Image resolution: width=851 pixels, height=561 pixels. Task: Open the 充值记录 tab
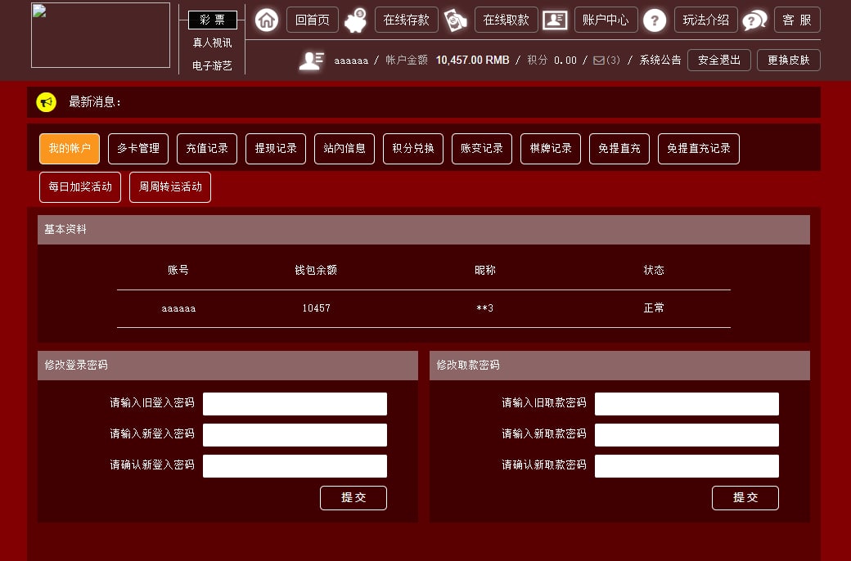pyautogui.click(x=207, y=149)
